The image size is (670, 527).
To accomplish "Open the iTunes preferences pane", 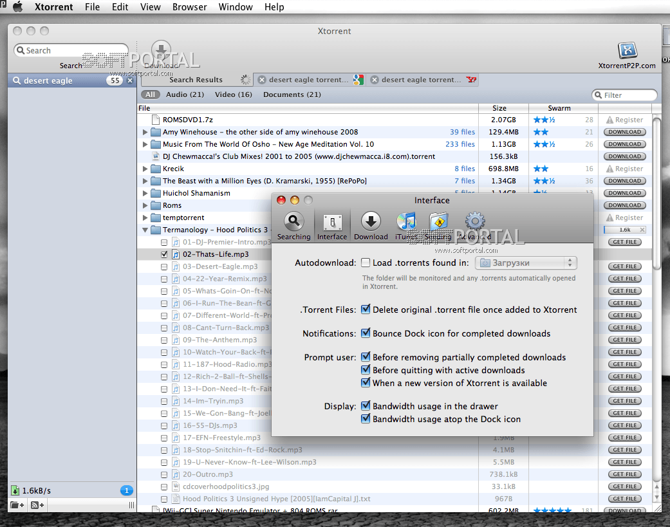I will coord(406,225).
